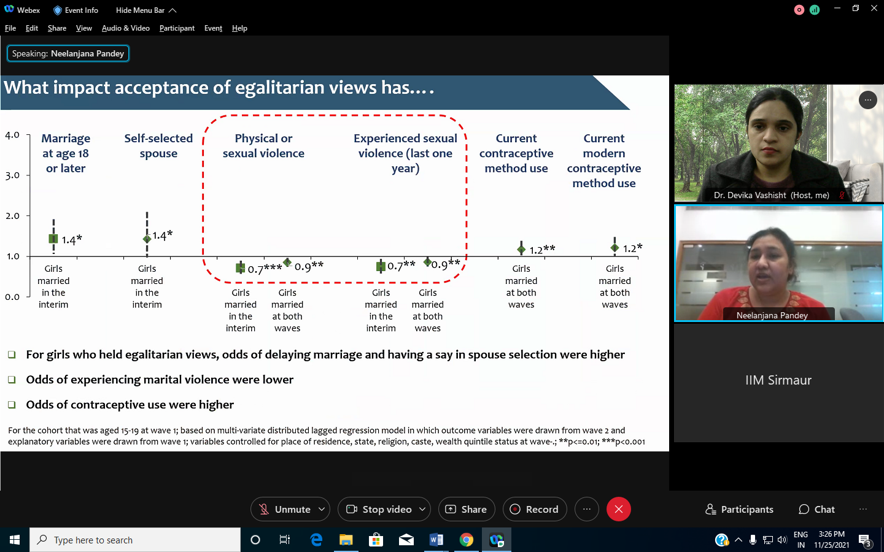
Task: Open the Audio & Video menu
Action: point(125,28)
